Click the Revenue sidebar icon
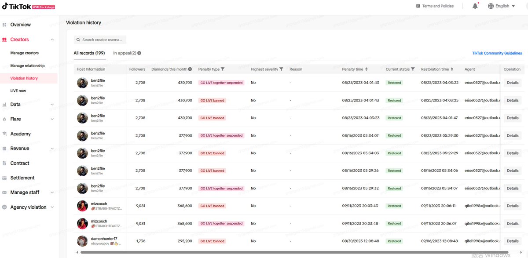The width and height of the screenshot is (528, 258). (4, 149)
